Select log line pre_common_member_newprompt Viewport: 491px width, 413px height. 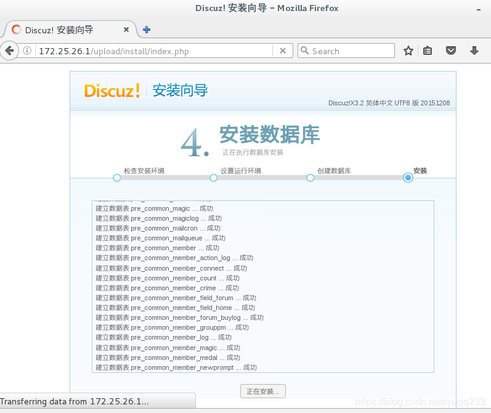pos(176,368)
